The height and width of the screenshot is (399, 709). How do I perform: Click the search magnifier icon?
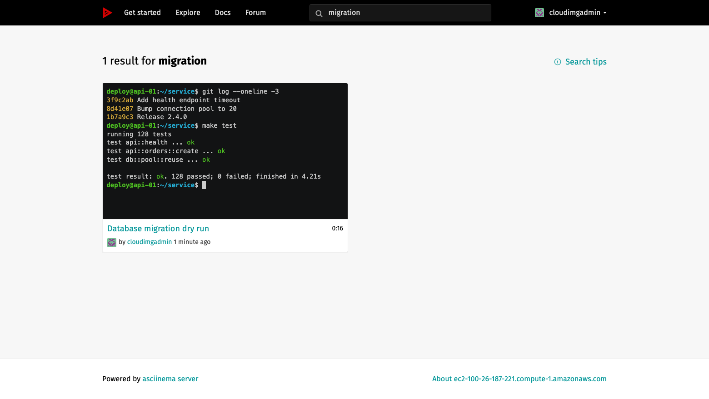[x=319, y=13]
